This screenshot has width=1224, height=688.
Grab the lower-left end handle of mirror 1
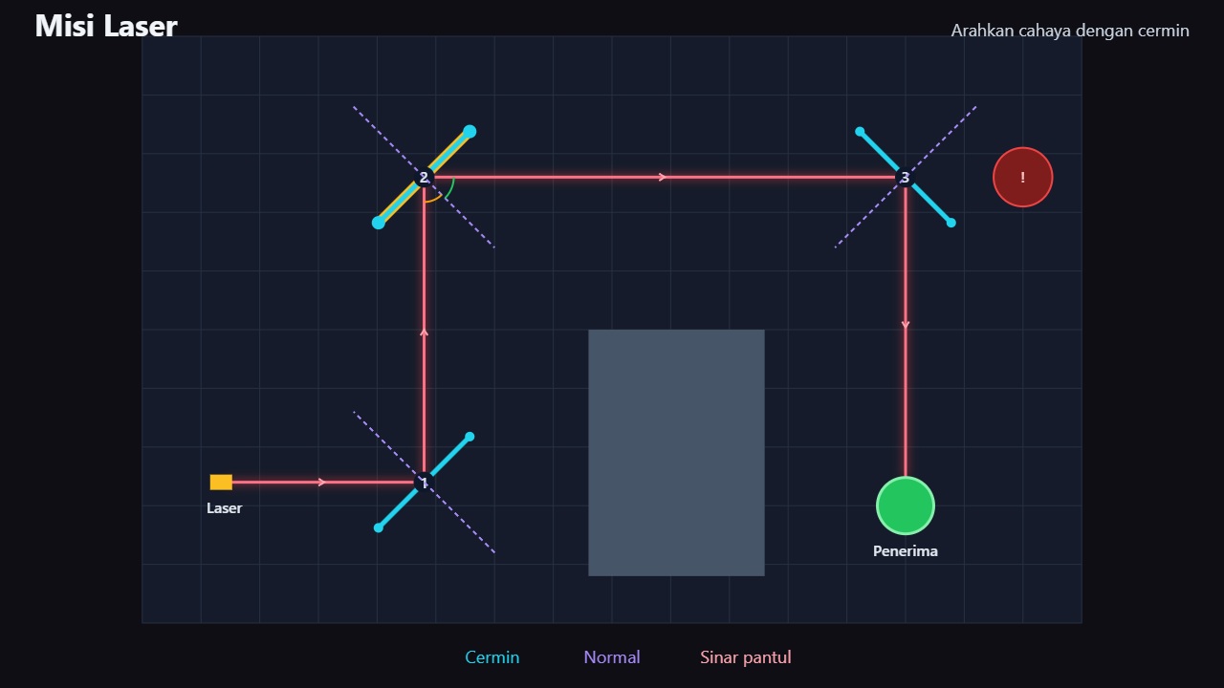[379, 527]
